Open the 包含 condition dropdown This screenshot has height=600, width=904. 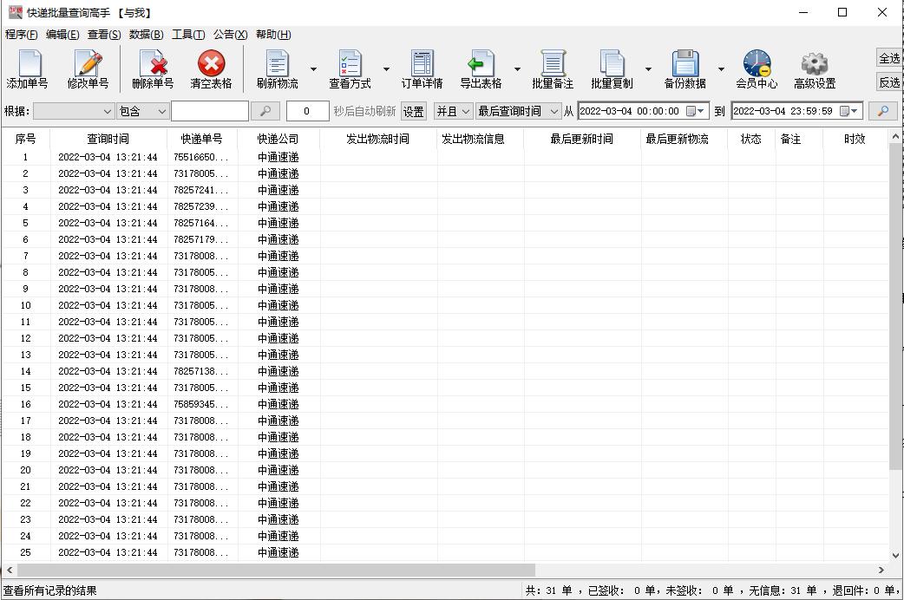(x=143, y=111)
